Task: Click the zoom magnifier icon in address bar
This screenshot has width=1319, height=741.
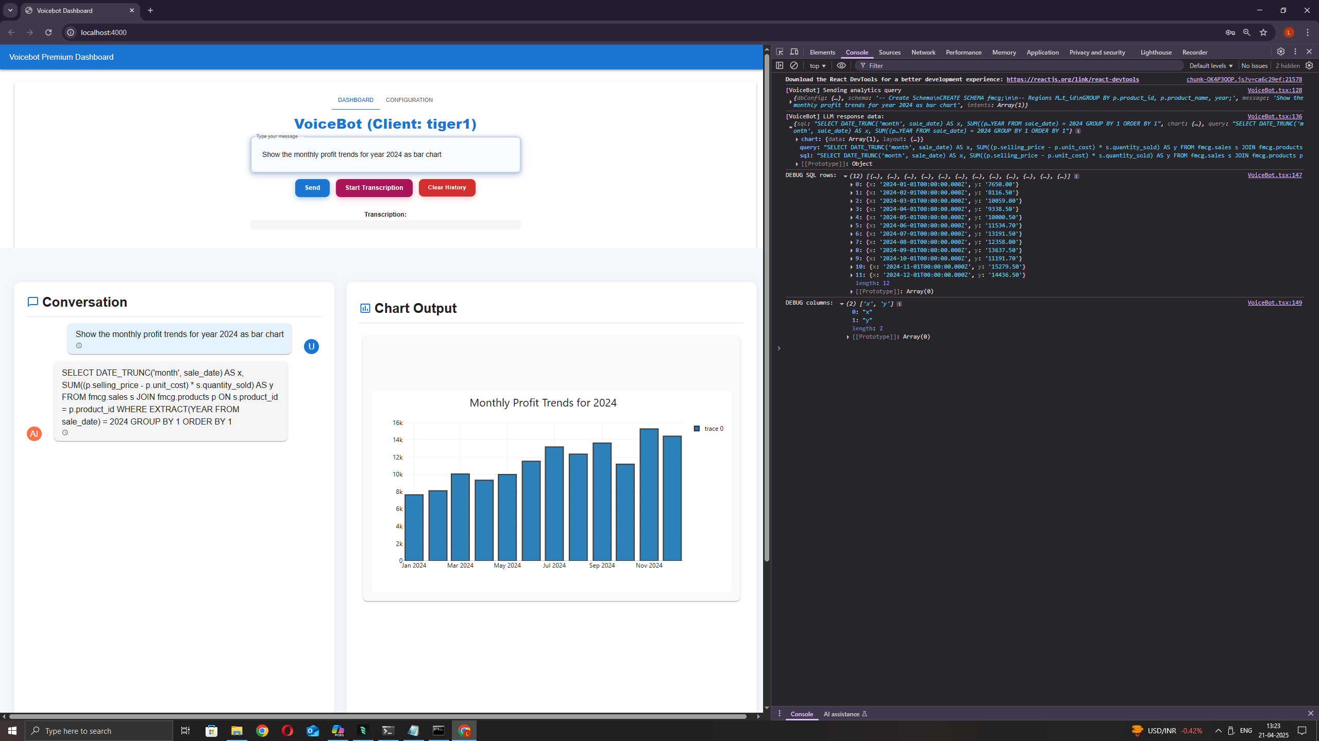Action: point(1246,32)
